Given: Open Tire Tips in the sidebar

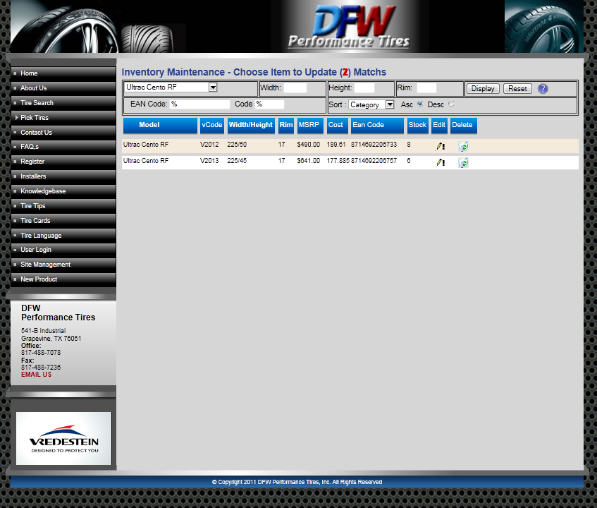Looking at the screenshot, I should point(63,206).
